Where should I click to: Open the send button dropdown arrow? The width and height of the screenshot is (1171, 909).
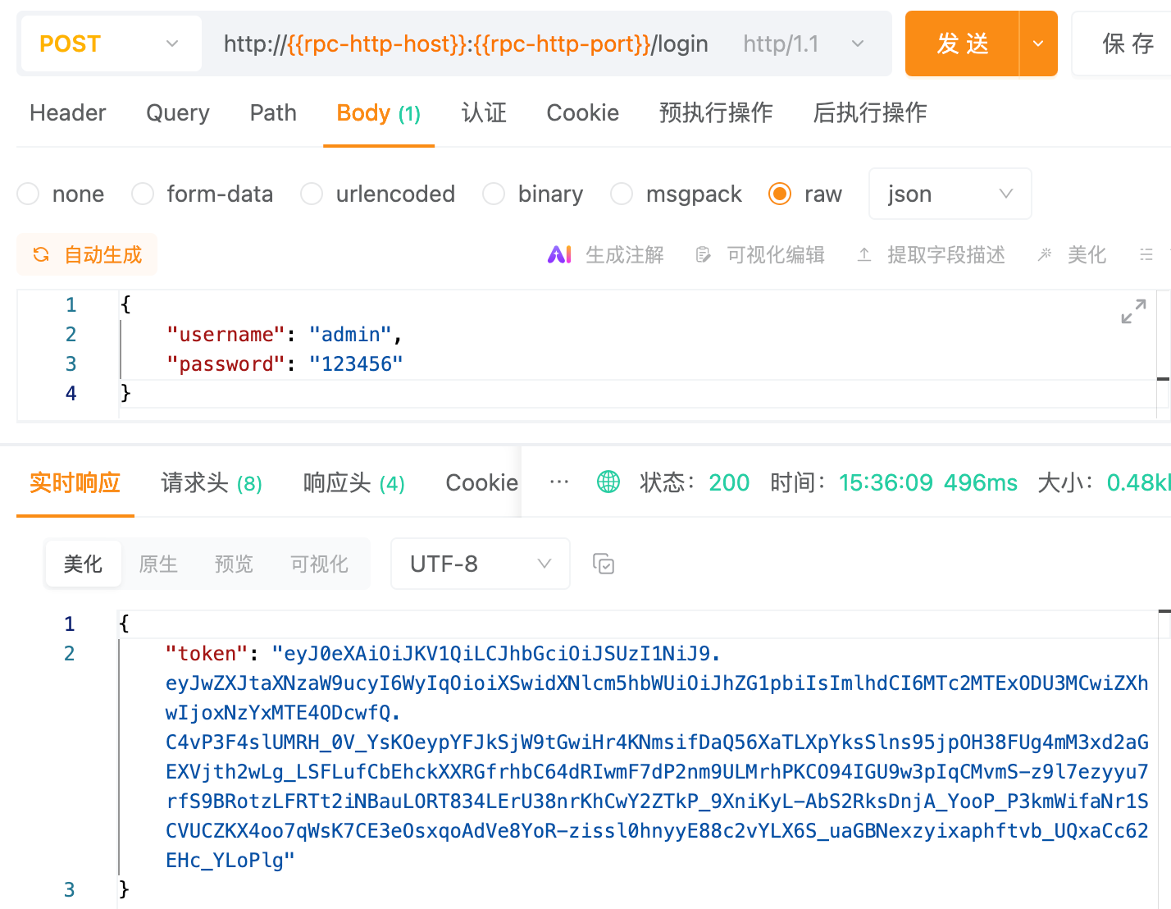[x=1038, y=43]
